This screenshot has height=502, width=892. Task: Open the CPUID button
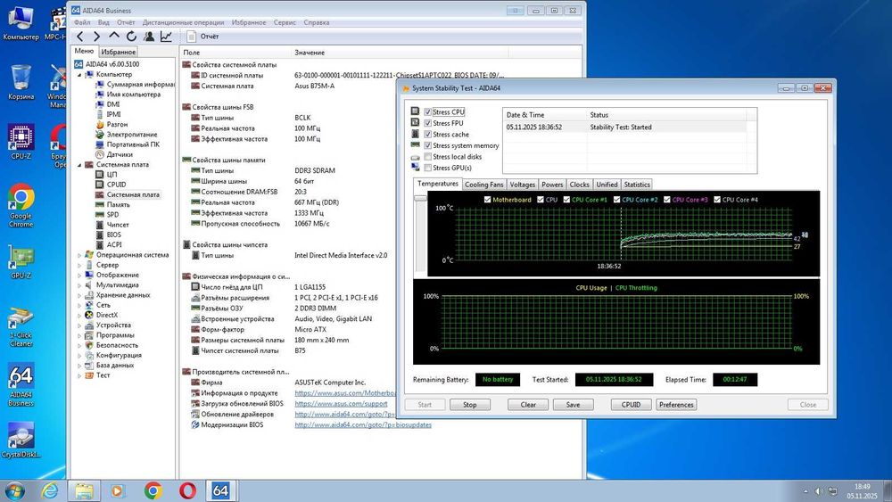631,405
